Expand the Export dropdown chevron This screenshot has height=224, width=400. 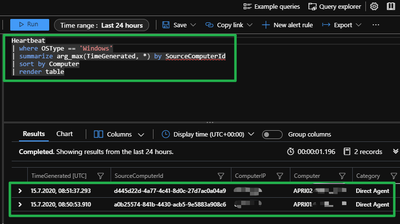click(x=359, y=25)
